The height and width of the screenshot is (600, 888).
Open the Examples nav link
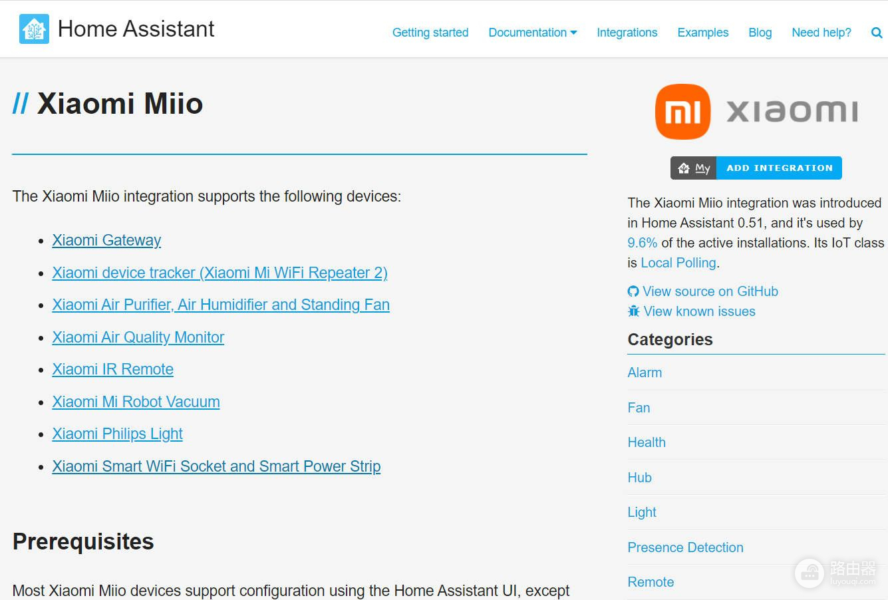point(702,33)
